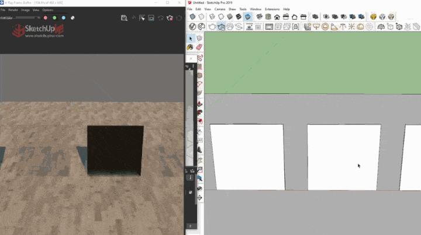Click Save image icon in frame buffer

[124, 18]
